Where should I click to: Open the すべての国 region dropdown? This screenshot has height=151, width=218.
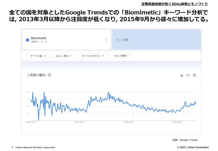tap(38, 56)
